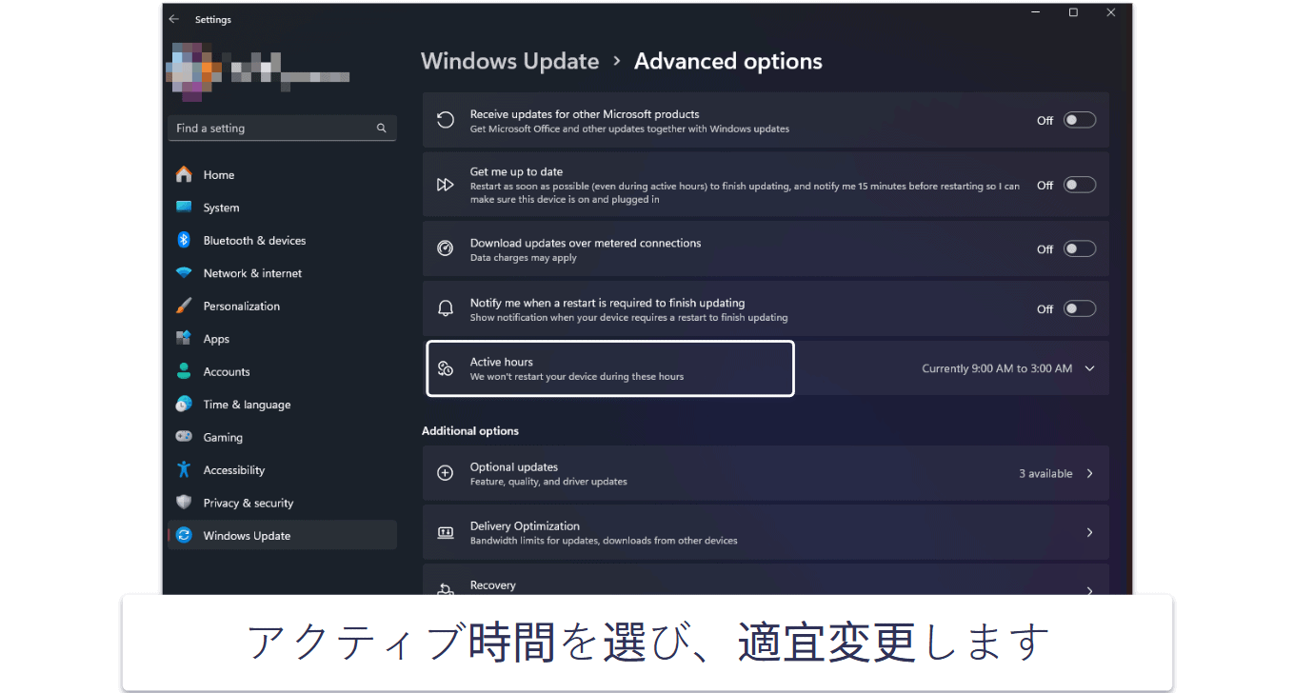The height and width of the screenshot is (693, 1294).
Task: Click the Privacy & security shield icon
Action: coord(184,503)
